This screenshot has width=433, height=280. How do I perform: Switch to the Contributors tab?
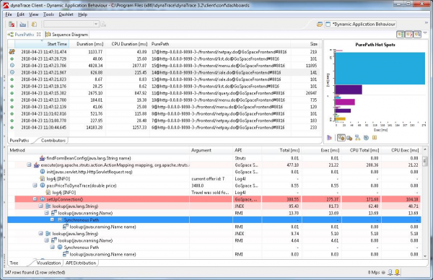point(53,140)
